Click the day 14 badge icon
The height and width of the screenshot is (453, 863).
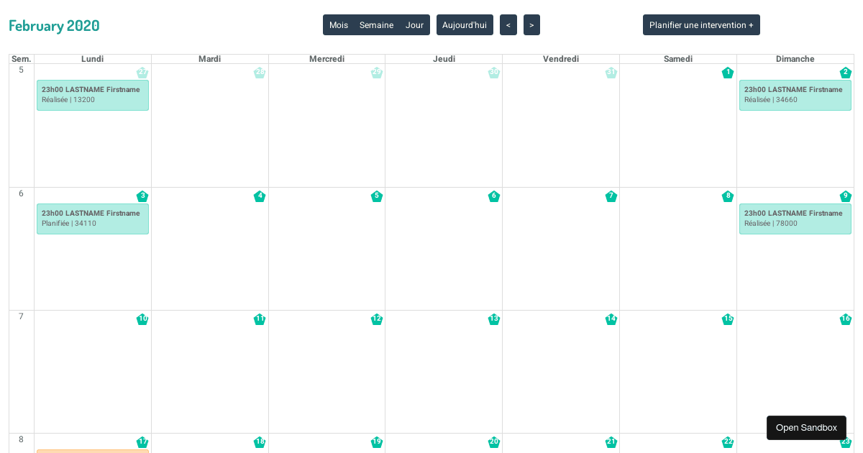(611, 319)
